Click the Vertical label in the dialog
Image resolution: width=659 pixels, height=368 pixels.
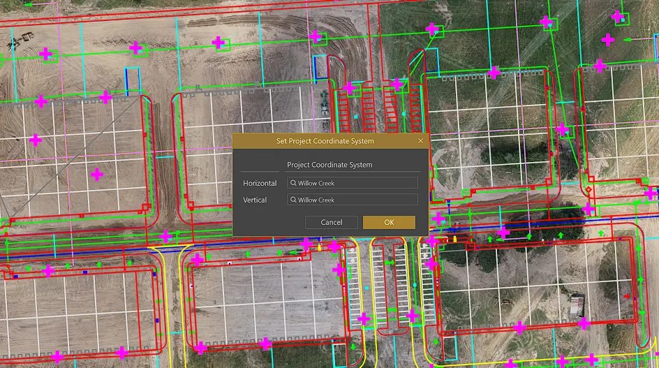click(255, 200)
